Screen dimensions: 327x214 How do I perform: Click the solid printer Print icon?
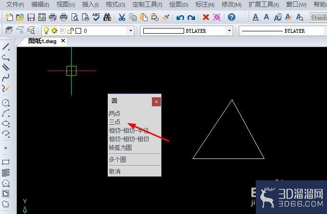[x=64, y=17]
